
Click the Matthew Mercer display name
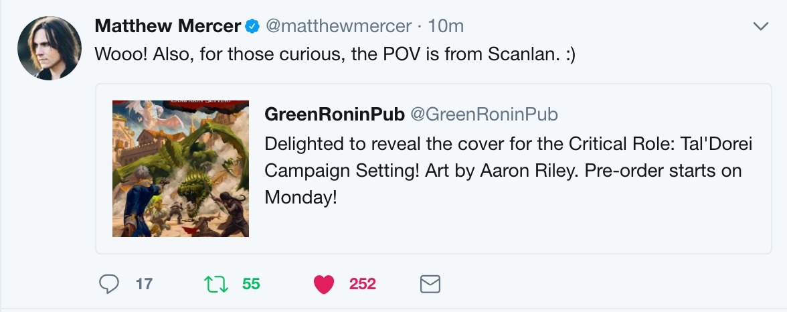(x=167, y=26)
